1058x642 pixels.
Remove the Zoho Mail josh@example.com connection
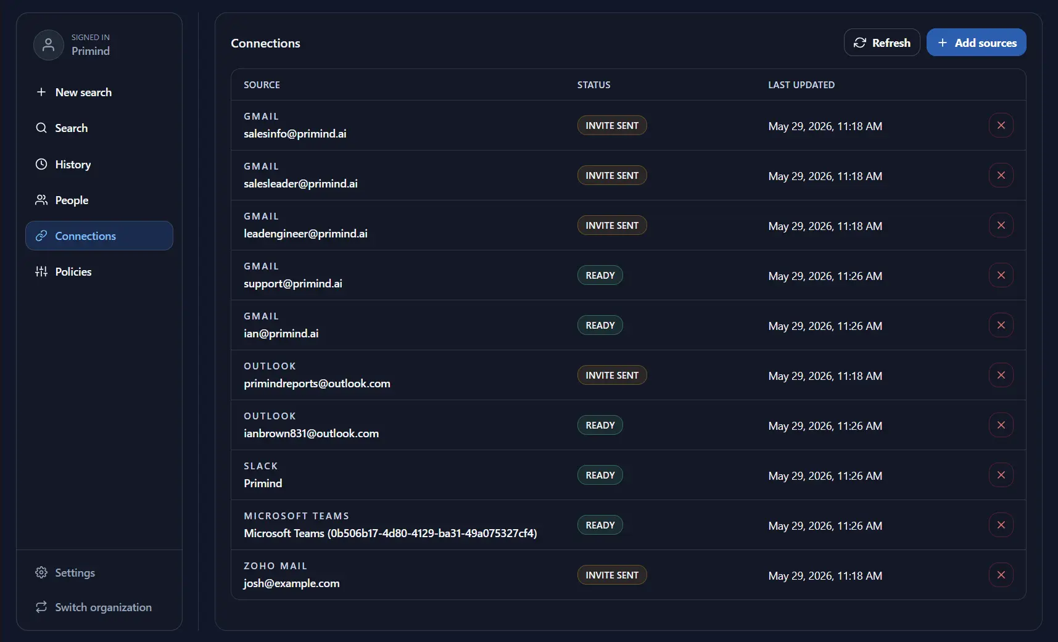[1001, 575]
